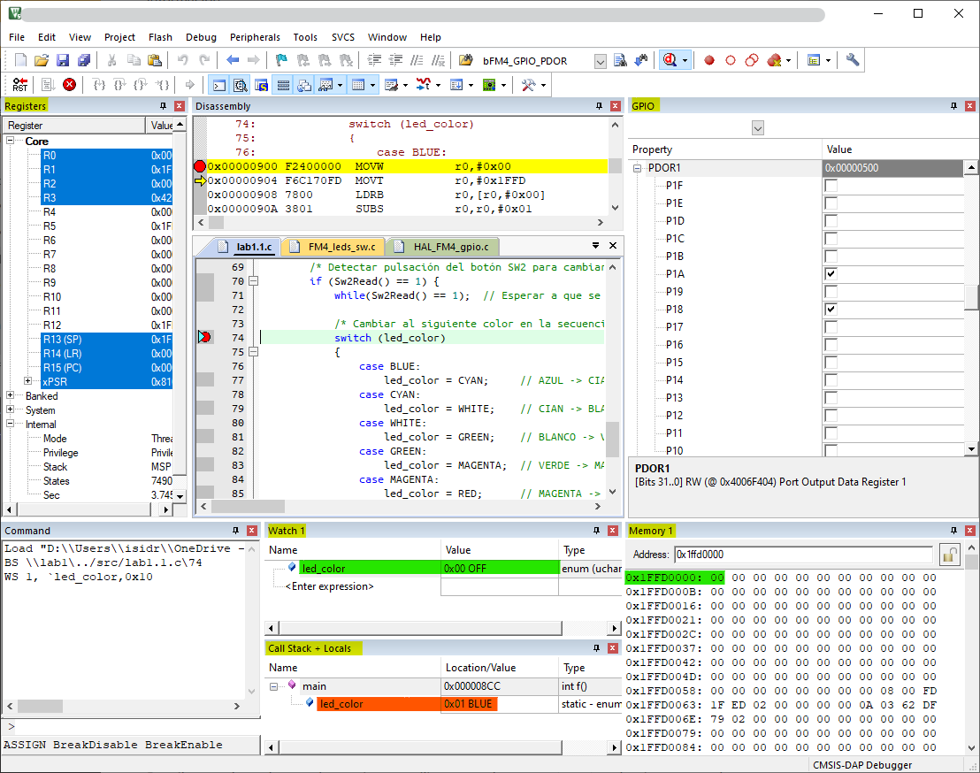Open the bFM4_GPIO_PDOR find dropdown

pos(600,61)
